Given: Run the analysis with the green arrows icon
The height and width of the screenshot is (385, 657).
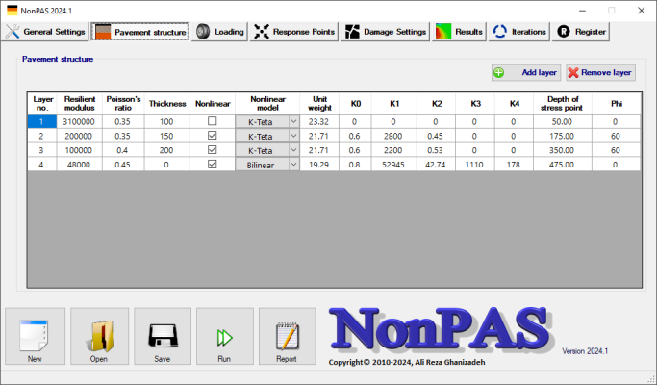Looking at the screenshot, I should (224, 337).
